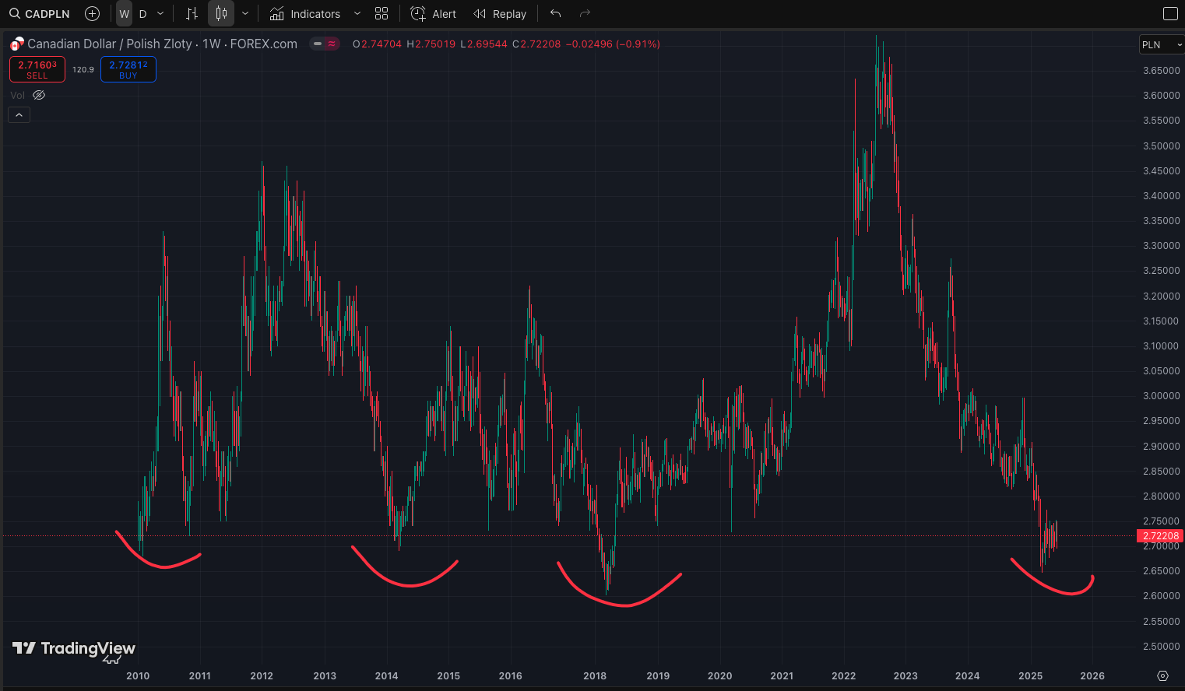This screenshot has height=691, width=1185.
Task: Click the blue BUY price button
Action: point(128,69)
